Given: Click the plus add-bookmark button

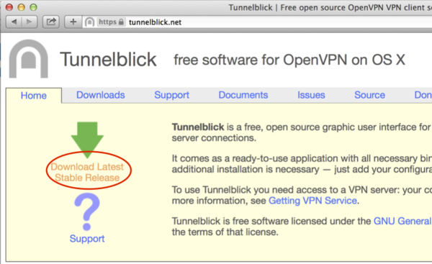Looking at the screenshot, I should [x=73, y=22].
